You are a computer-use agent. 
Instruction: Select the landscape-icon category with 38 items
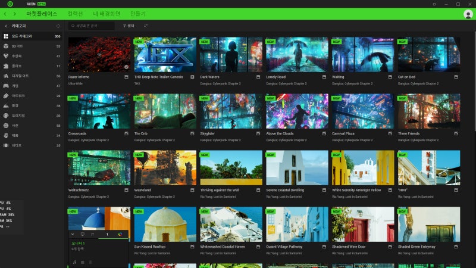tap(32, 106)
